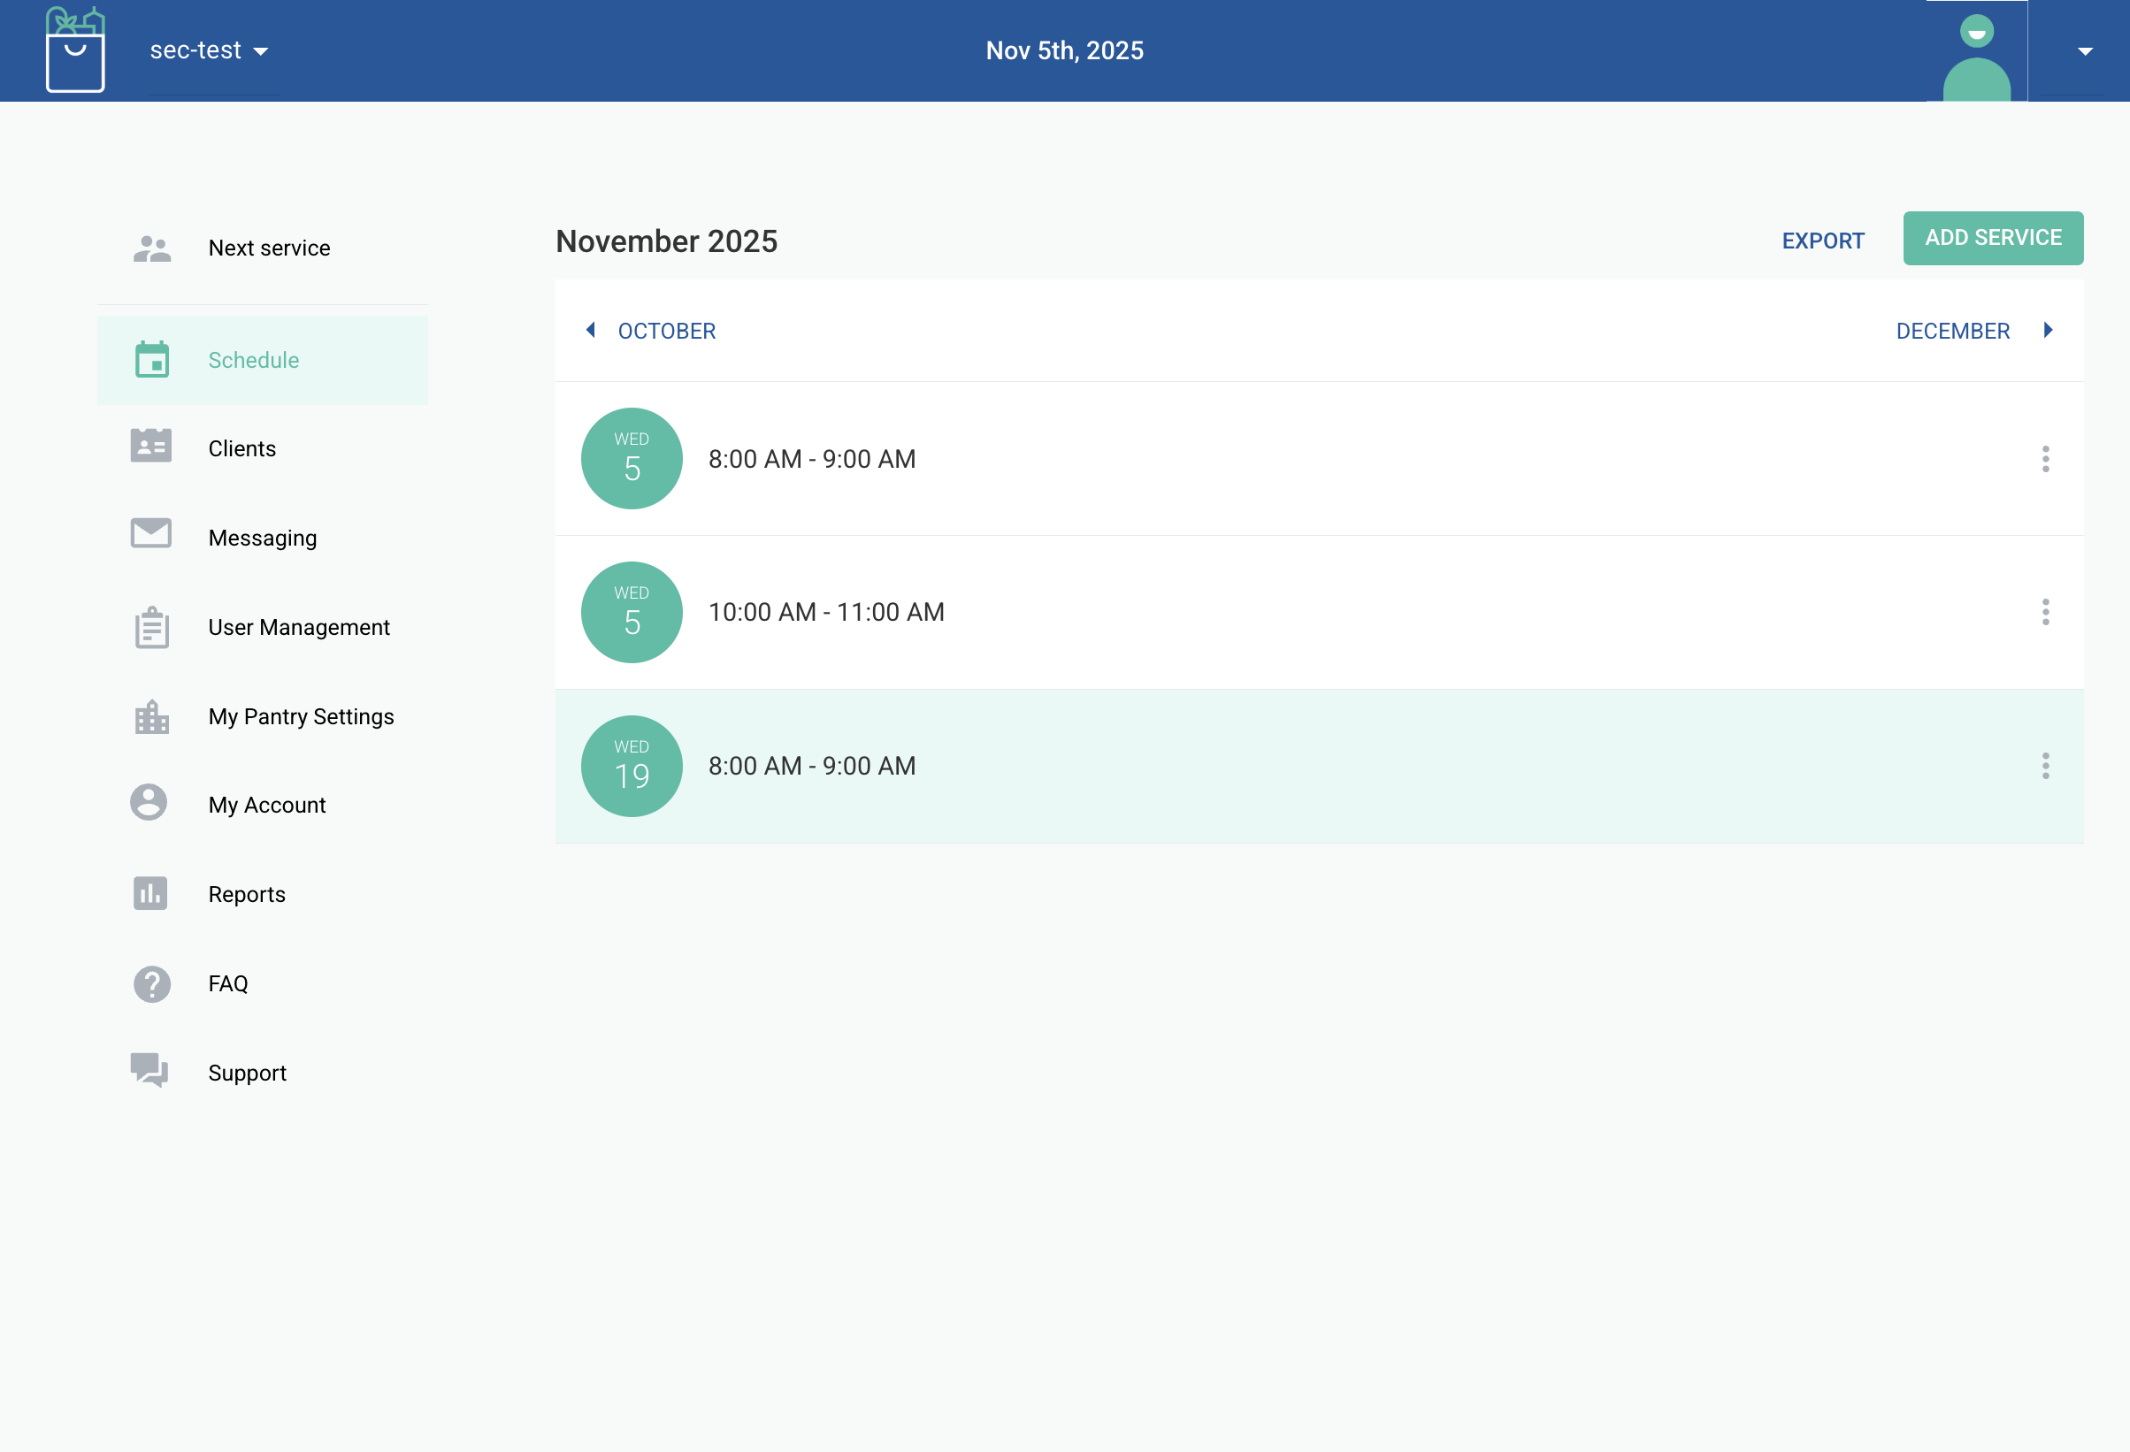Click the Nov 5th, 2025 header date

(1064, 50)
